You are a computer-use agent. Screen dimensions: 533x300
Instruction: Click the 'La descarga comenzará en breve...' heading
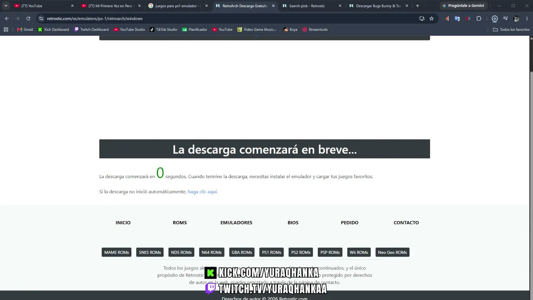click(265, 149)
